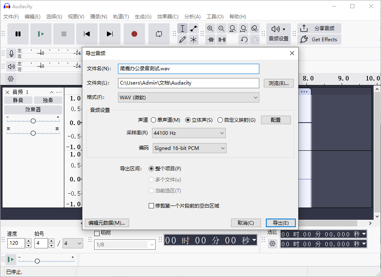Screen dimensions: 381x277
Task: Toggle the Loop playback icon
Action: coord(159,34)
